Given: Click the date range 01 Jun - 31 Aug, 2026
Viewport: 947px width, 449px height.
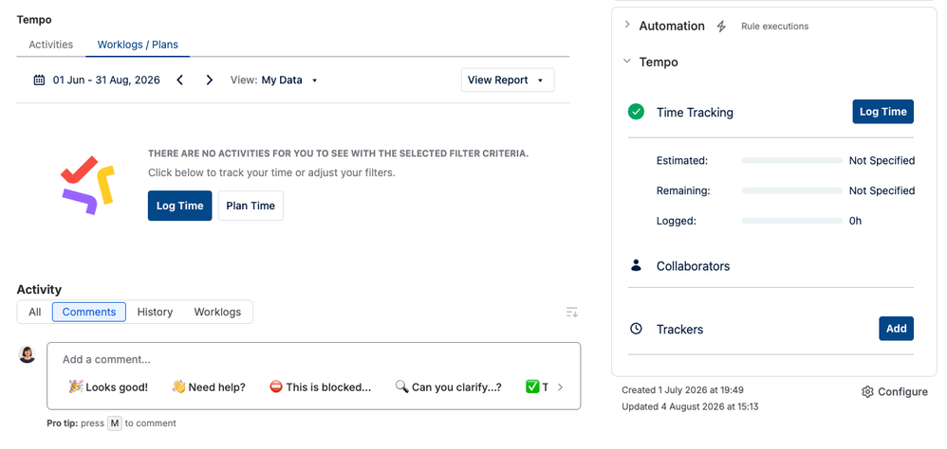Looking at the screenshot, I should click(x=106, y=81).
